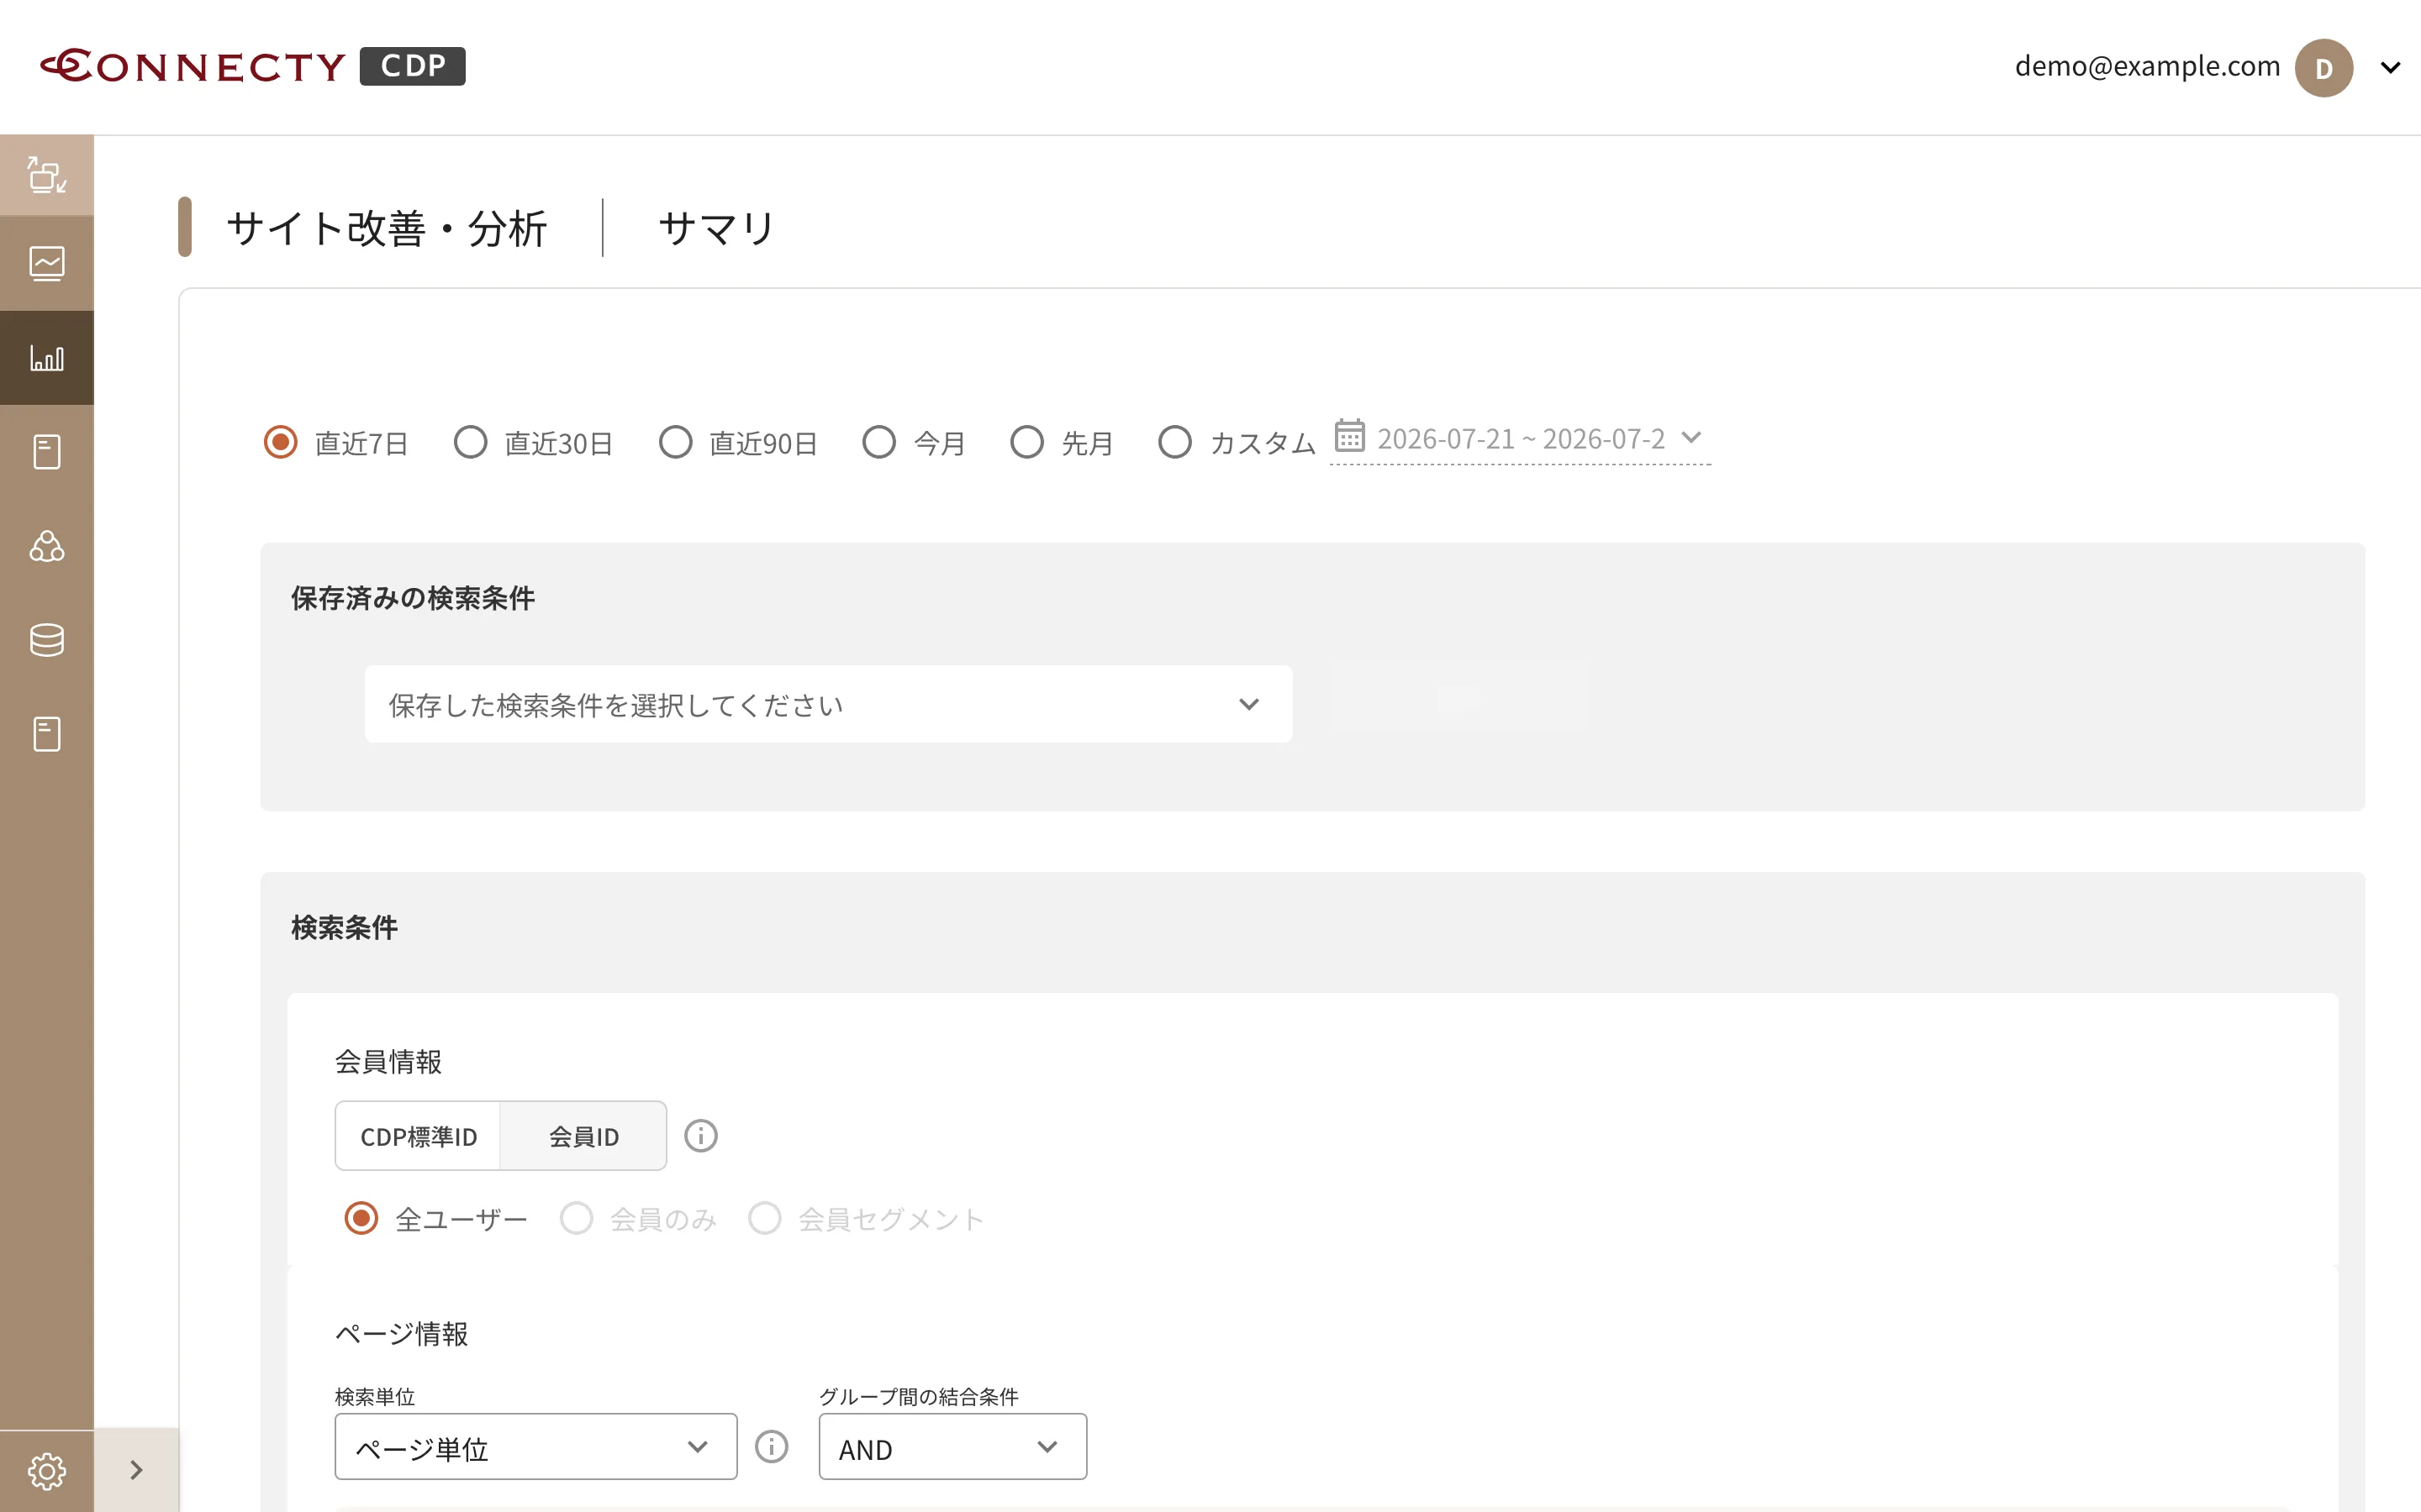The width and height of the screenshot is (2421, 1512).
Task: Select the カスタム radio button
Action: (x=1174, y=442)
